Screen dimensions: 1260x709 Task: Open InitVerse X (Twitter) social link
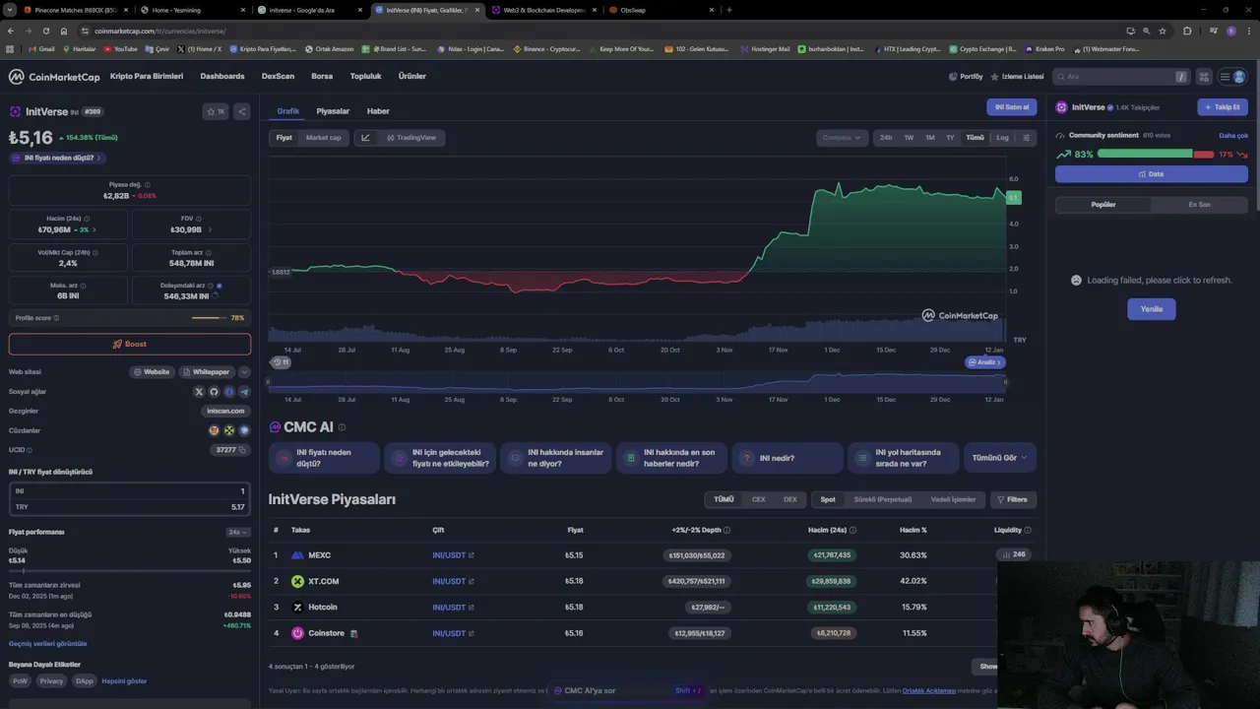pos(199,392)
